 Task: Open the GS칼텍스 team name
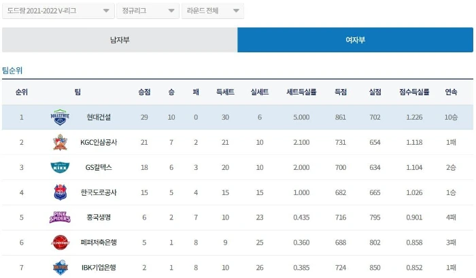tap(99, 167)
